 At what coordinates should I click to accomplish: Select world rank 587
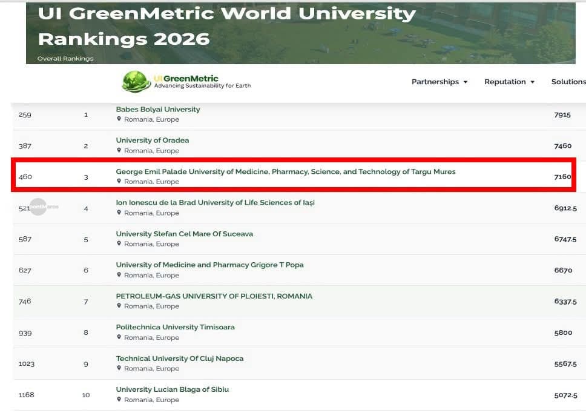pos(25,239)
